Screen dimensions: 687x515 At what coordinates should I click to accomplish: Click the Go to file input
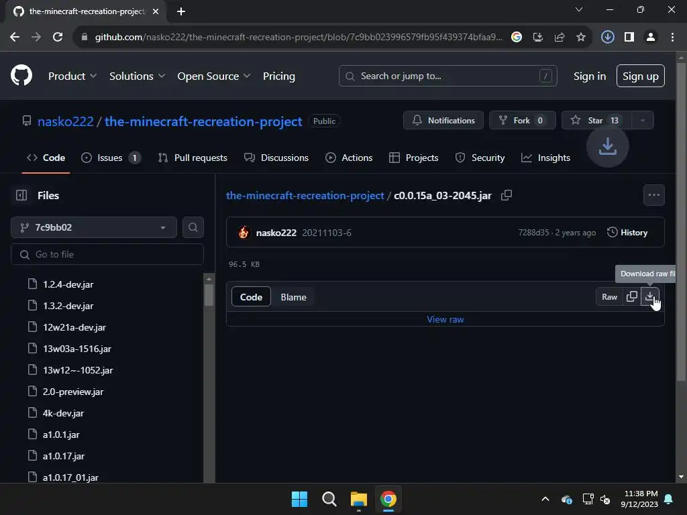point(107,254)
